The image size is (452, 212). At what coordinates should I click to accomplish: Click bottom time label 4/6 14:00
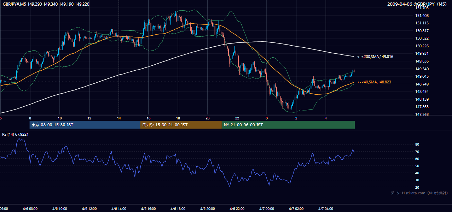pos(119,208)
